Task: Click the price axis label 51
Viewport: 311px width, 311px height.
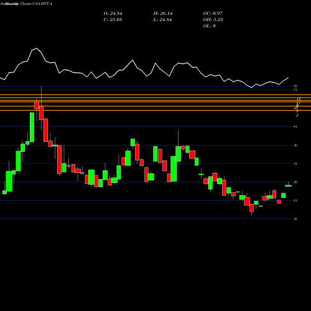Action: (295, 90)
